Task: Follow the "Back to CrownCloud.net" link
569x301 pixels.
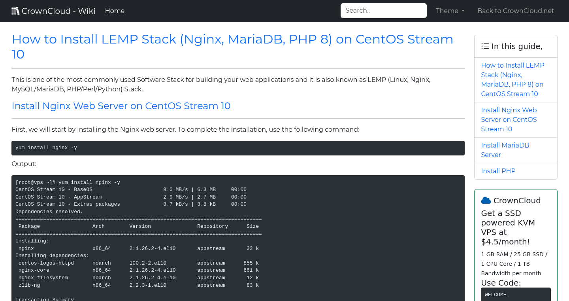Action: 516,11
